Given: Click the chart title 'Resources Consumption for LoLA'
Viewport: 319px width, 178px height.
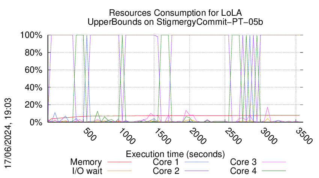Looking at the screenshot, I should tap(175, 13).
